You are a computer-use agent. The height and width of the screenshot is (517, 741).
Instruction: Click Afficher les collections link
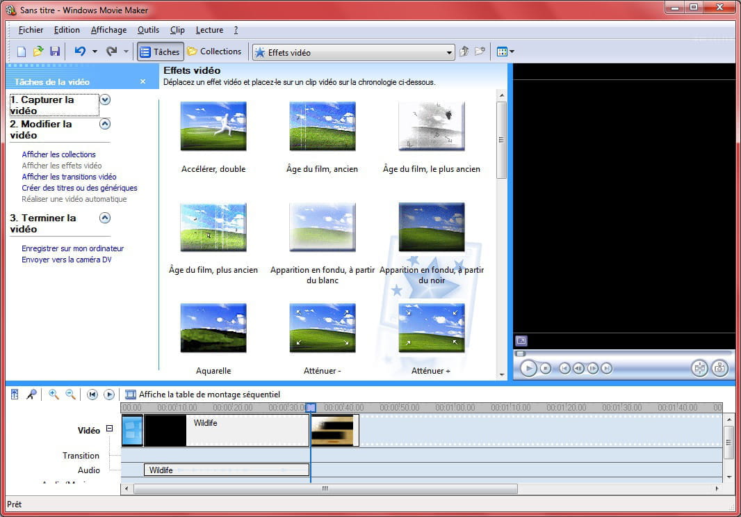click(x=58, y=154)
